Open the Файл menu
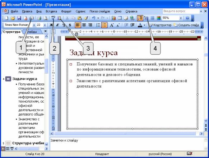The image size is (209, 158). click(14, 11)
